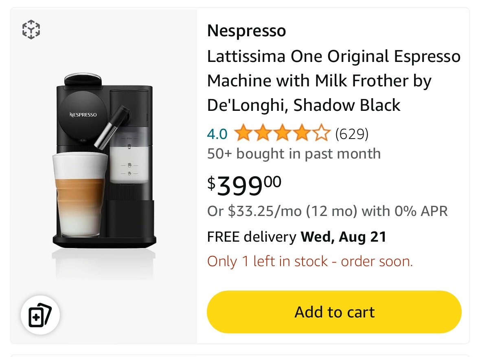Viewport: 480px width, 357px height.
Task: Click the third orange rating star
Action: 283,133
